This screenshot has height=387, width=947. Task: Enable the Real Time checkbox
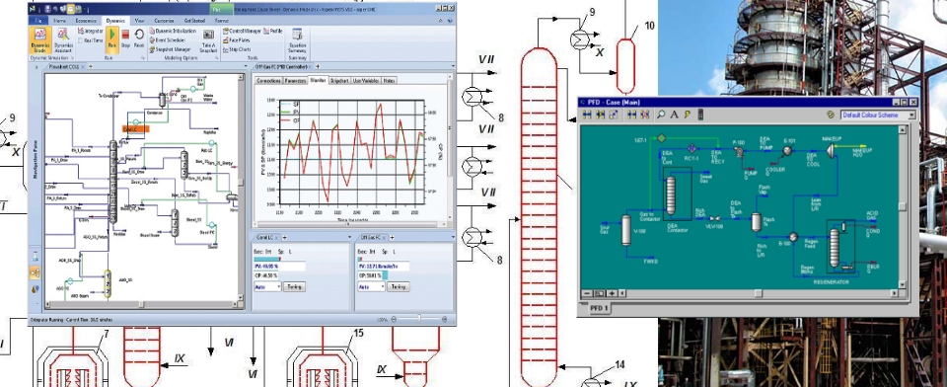(x=91, y=39)
